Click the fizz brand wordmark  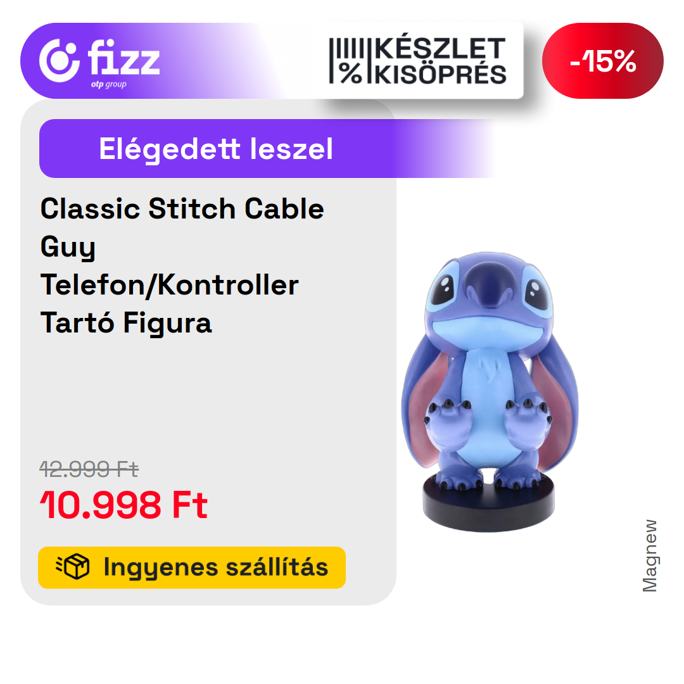click(124, 57)
